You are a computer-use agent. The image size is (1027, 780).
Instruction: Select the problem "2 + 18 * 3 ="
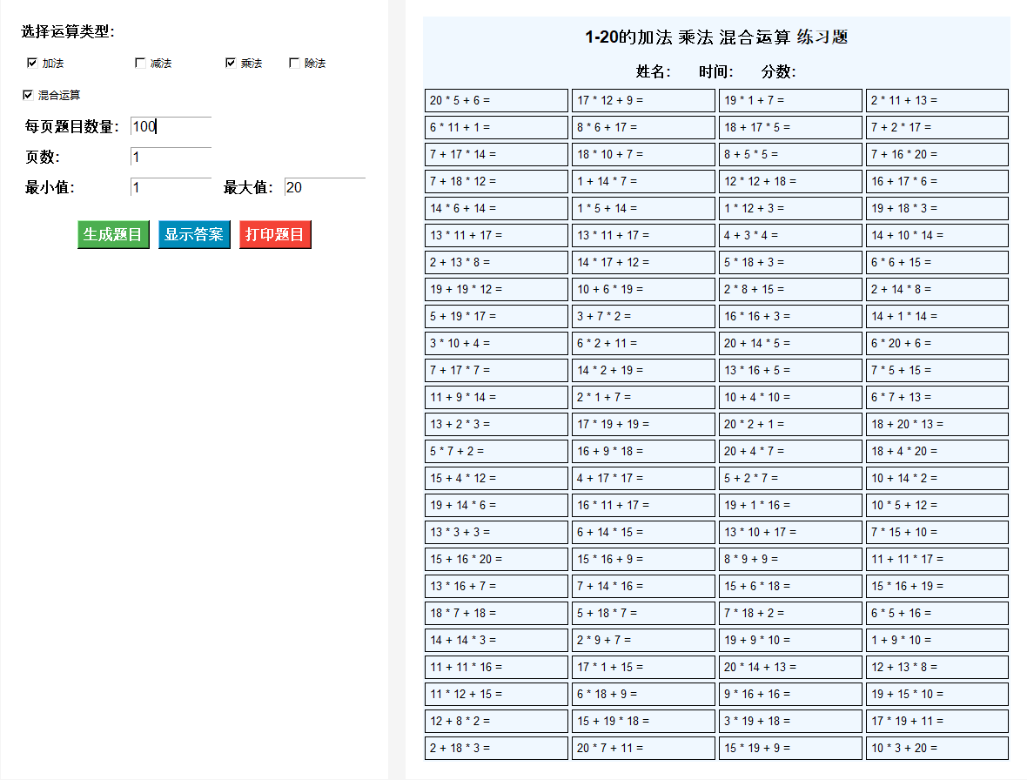point(496,748)
